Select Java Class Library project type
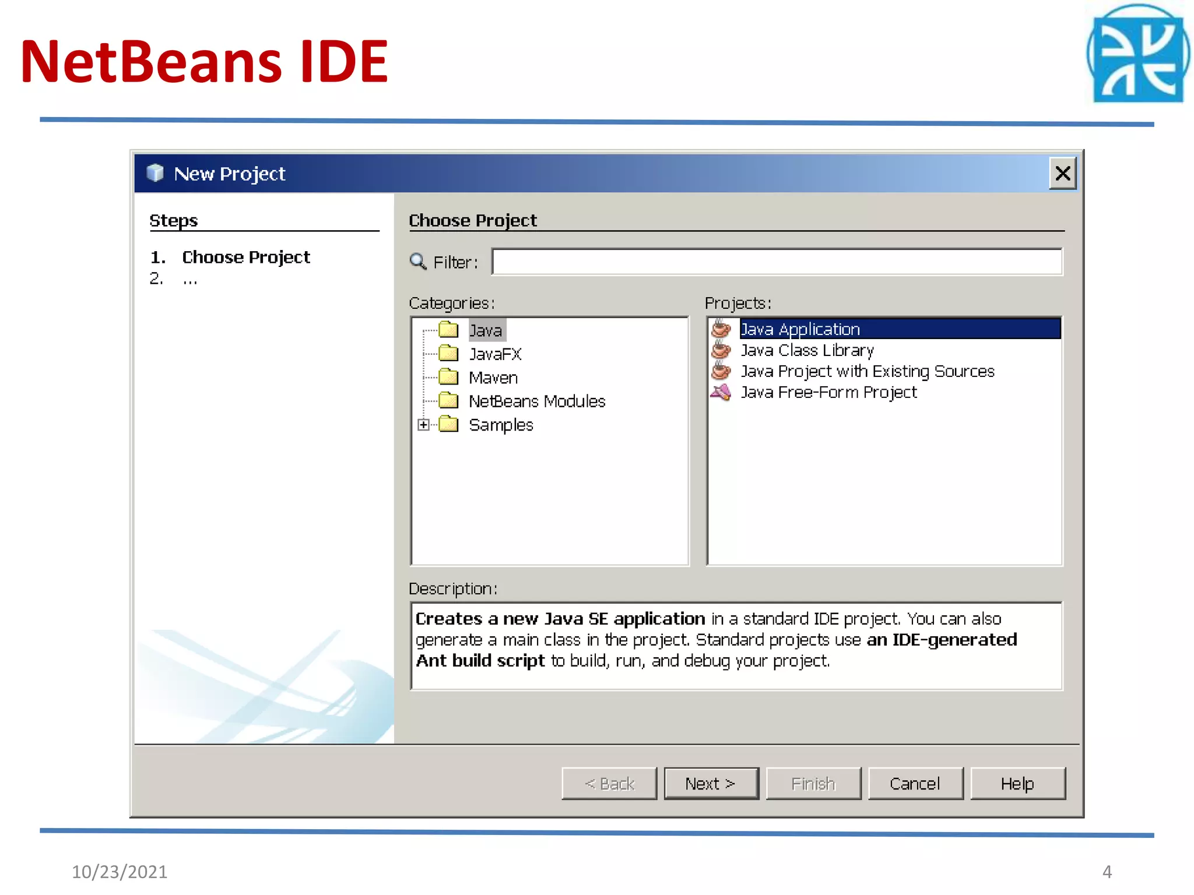The image size is (1194, 895). point(807,350)
